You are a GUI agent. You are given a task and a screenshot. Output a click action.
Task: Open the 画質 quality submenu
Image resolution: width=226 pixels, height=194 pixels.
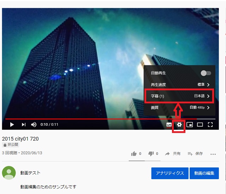click(x=180, y=108)
